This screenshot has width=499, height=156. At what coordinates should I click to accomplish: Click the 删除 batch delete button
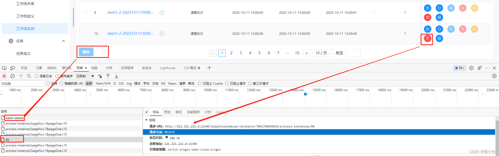tap(86, 52)
